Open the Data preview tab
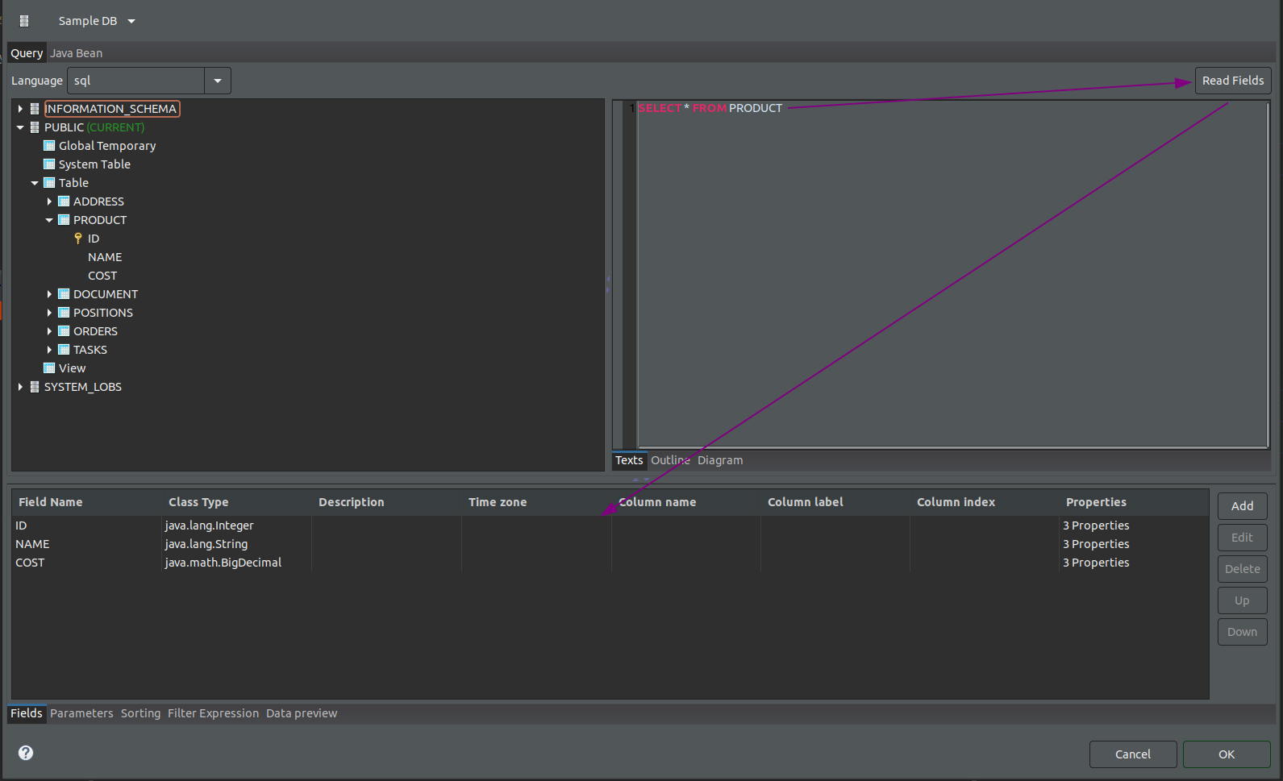1283x781 pixels. pos(302,713)
